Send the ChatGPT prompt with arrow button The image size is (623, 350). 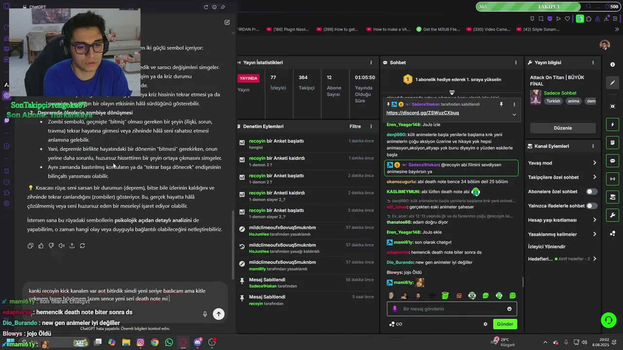[219, 314]
